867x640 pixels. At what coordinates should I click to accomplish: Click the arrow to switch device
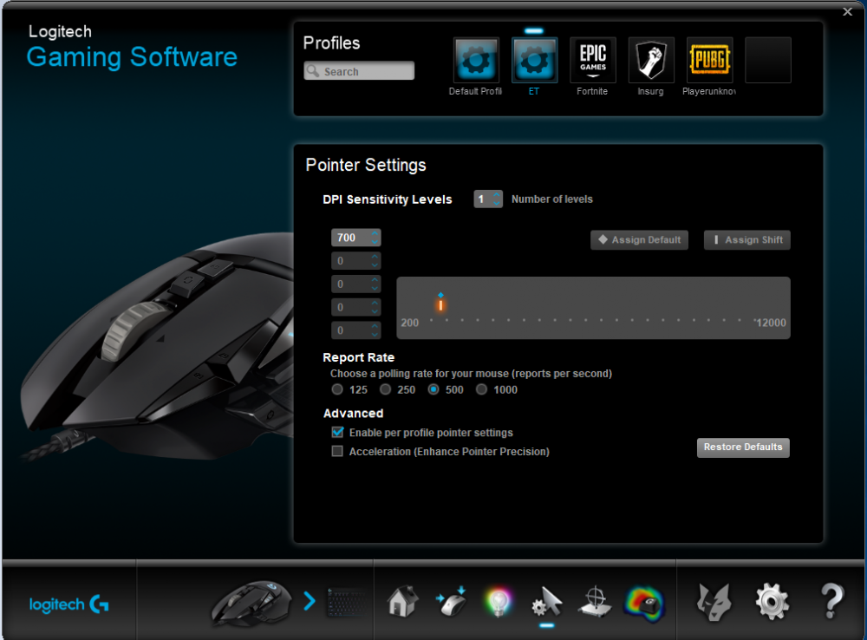pyautogui.click(x=310, y=600)
